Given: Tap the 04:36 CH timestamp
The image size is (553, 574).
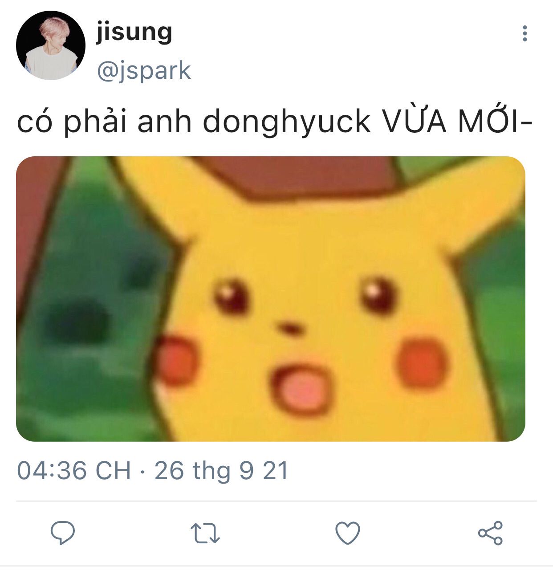Looking at the screenshot, I should pos(74,471).
